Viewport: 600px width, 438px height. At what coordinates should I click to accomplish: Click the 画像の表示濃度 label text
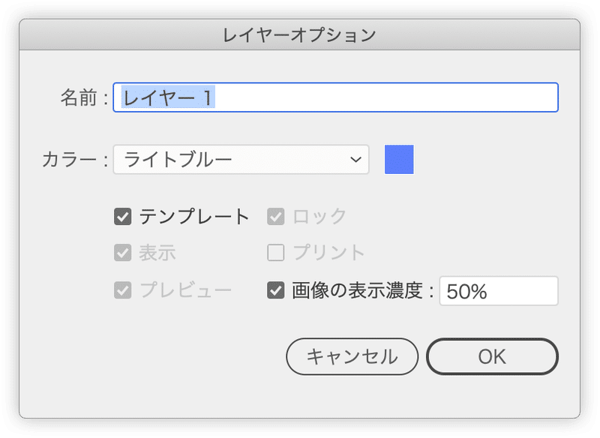pyautogui.click(x=358, y=290)
